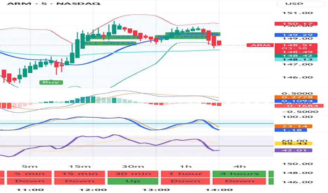
Task: Select the 4 hours trend cell
Action: tap(239, 174)
